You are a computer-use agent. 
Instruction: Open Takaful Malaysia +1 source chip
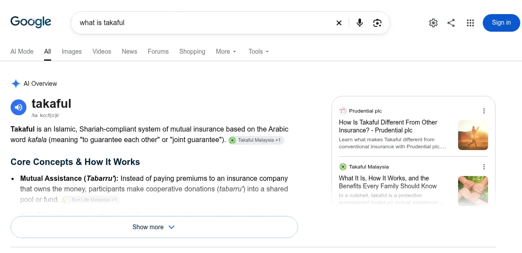point(256,140)
